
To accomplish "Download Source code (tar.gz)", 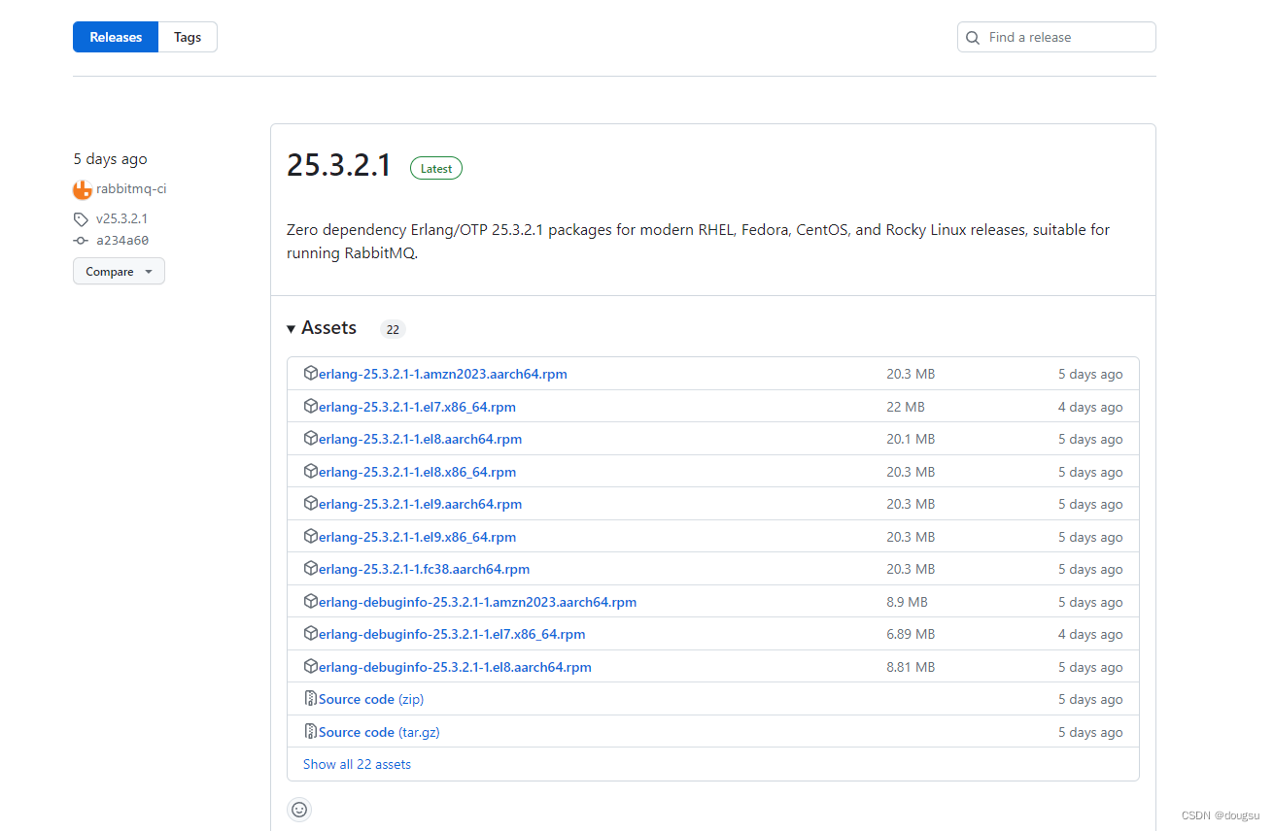I will (379, 732).
